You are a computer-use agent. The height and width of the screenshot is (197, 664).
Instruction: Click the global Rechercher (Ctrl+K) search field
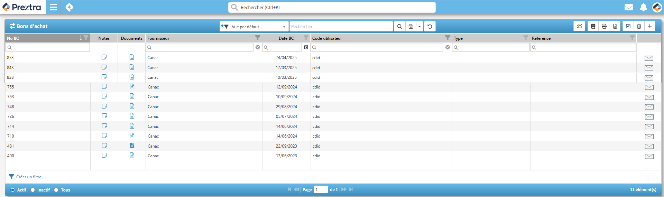point(332,7)
